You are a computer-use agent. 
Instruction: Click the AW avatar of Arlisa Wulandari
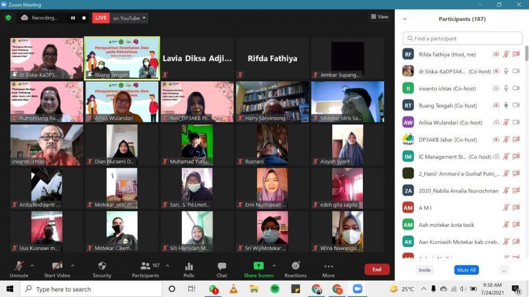pos(408,122)
